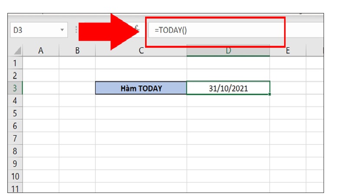Select column B header

click(x=77, y=51)
